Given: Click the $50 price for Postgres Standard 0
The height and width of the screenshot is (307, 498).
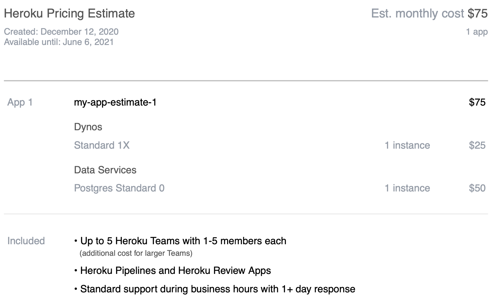Looking at the screenshot, I should click(x=477, y=188).
